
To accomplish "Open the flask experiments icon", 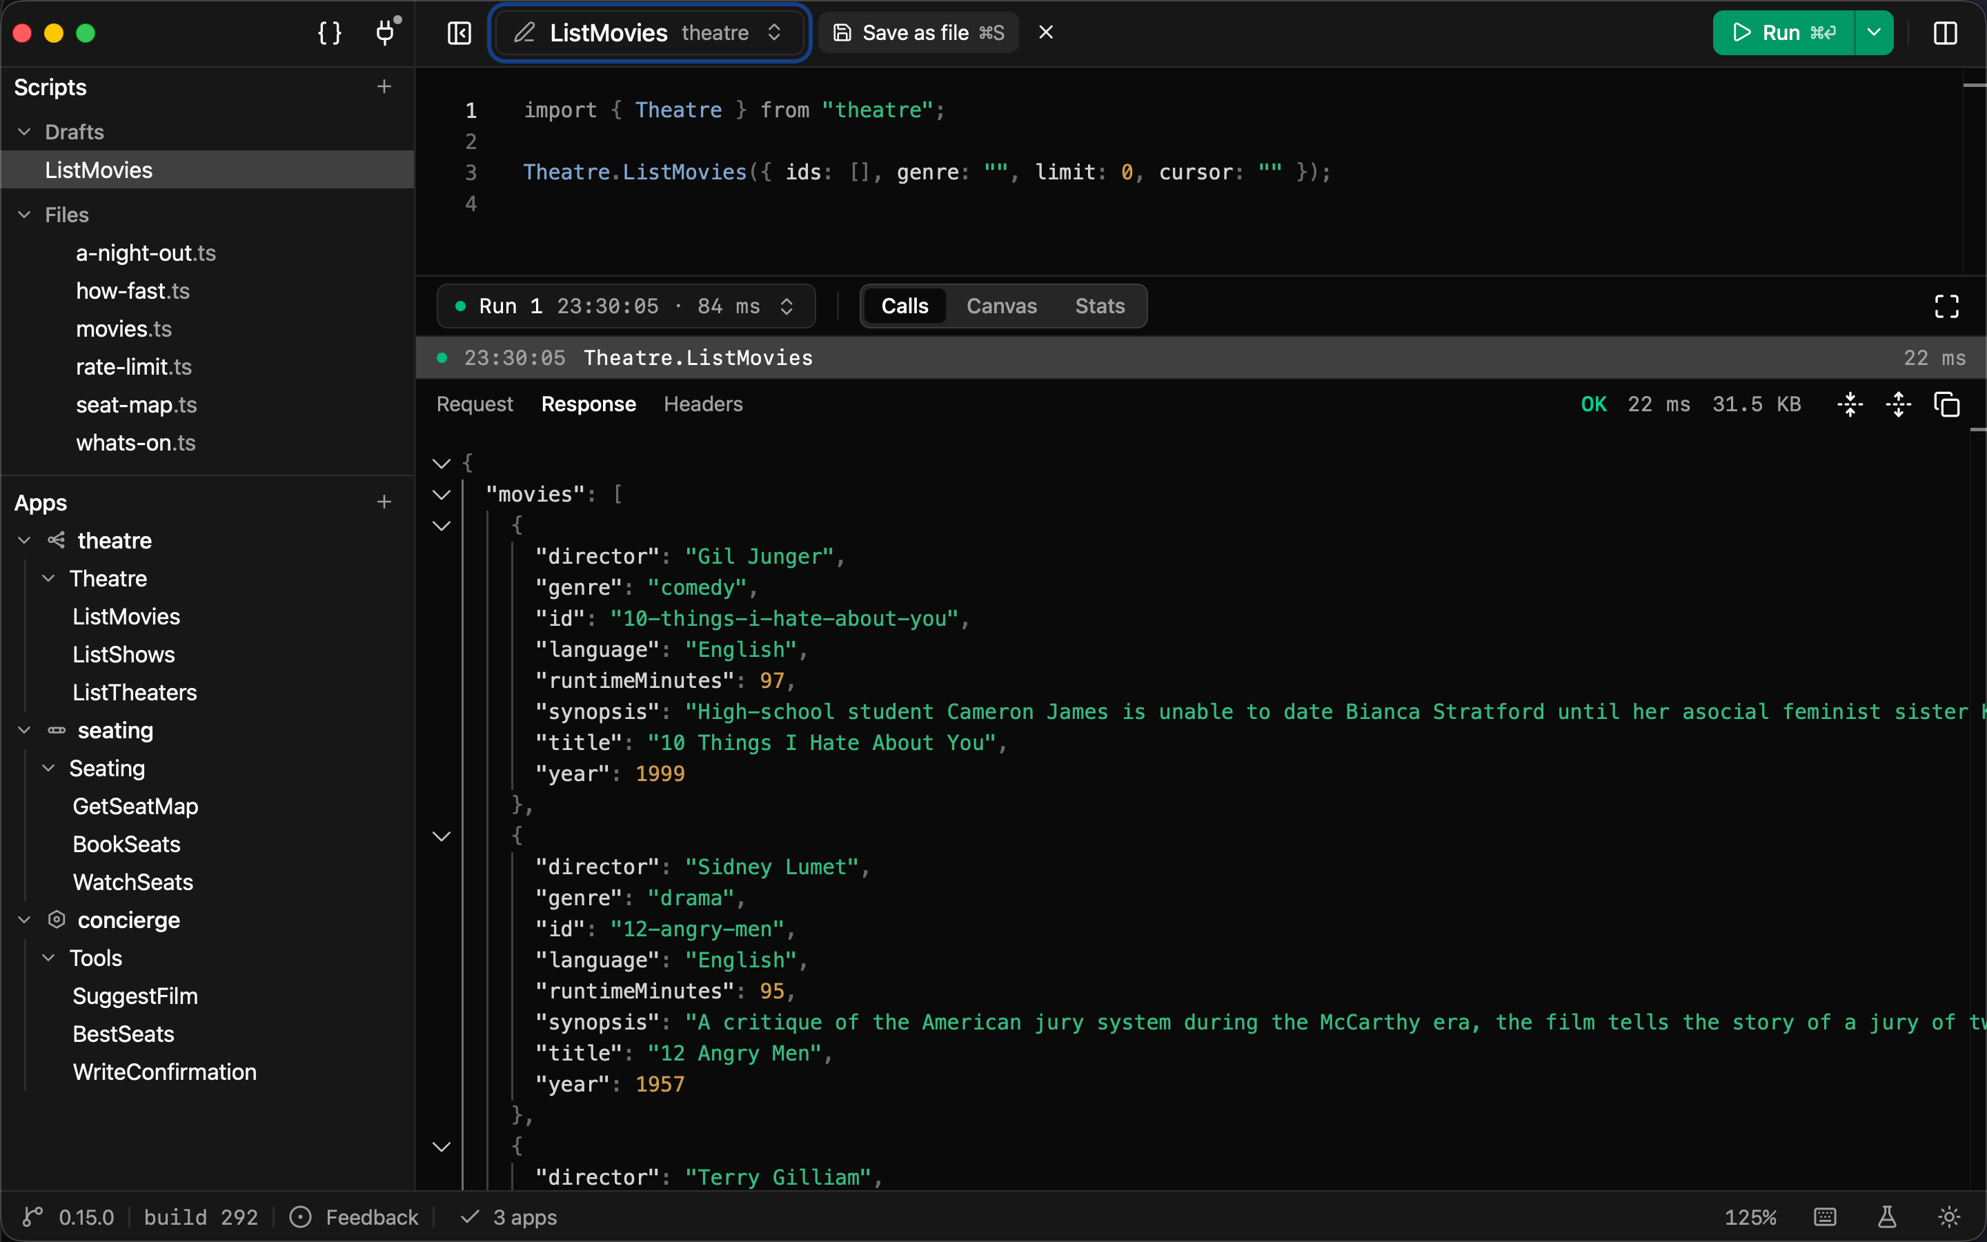I will [1887, 1216].
